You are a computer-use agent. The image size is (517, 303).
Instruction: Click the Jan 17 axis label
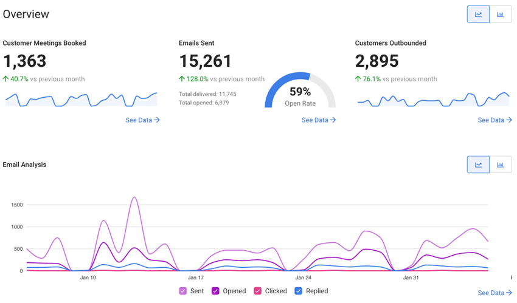point(196,277)
